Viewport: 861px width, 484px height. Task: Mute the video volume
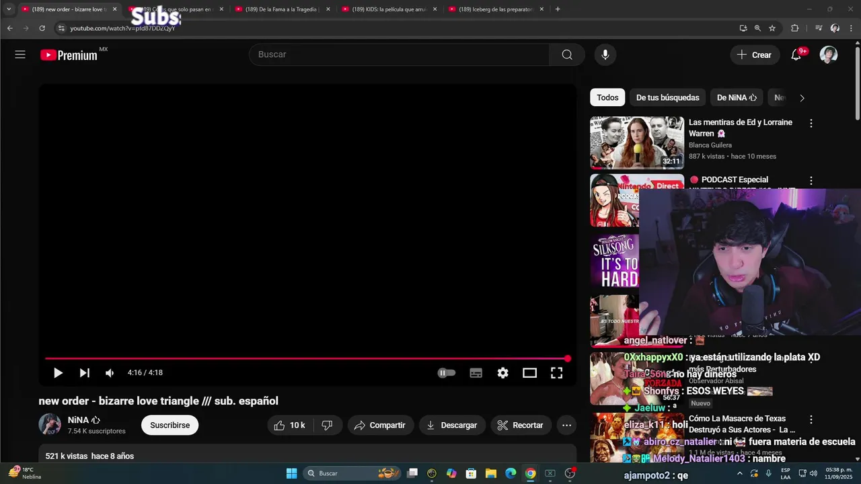point(110,373)
